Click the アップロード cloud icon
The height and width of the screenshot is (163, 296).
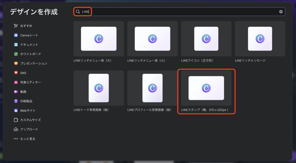pyautogui.click(x=16, y=129)
